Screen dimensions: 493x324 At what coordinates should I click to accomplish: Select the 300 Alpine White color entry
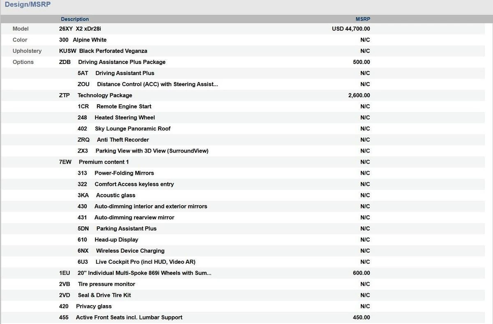[x=83, y=40]
